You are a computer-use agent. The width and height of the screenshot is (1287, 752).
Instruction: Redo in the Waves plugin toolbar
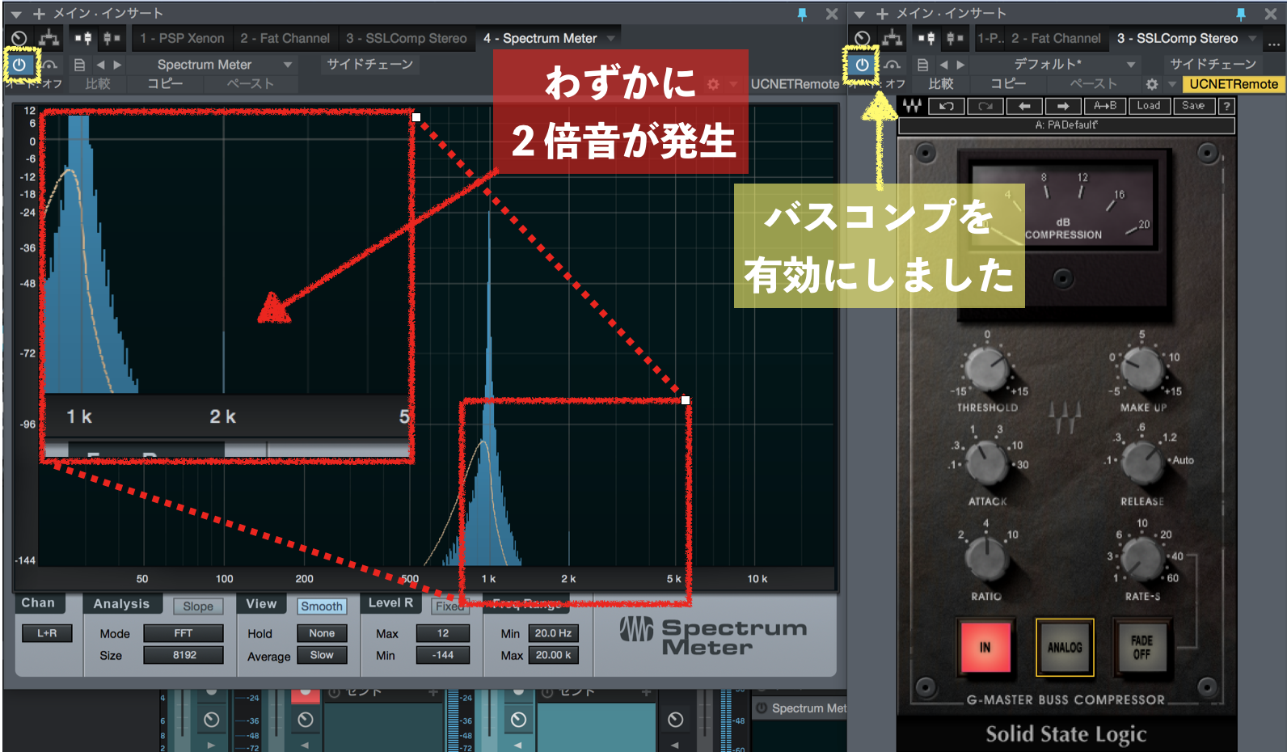tap(985, 106)
